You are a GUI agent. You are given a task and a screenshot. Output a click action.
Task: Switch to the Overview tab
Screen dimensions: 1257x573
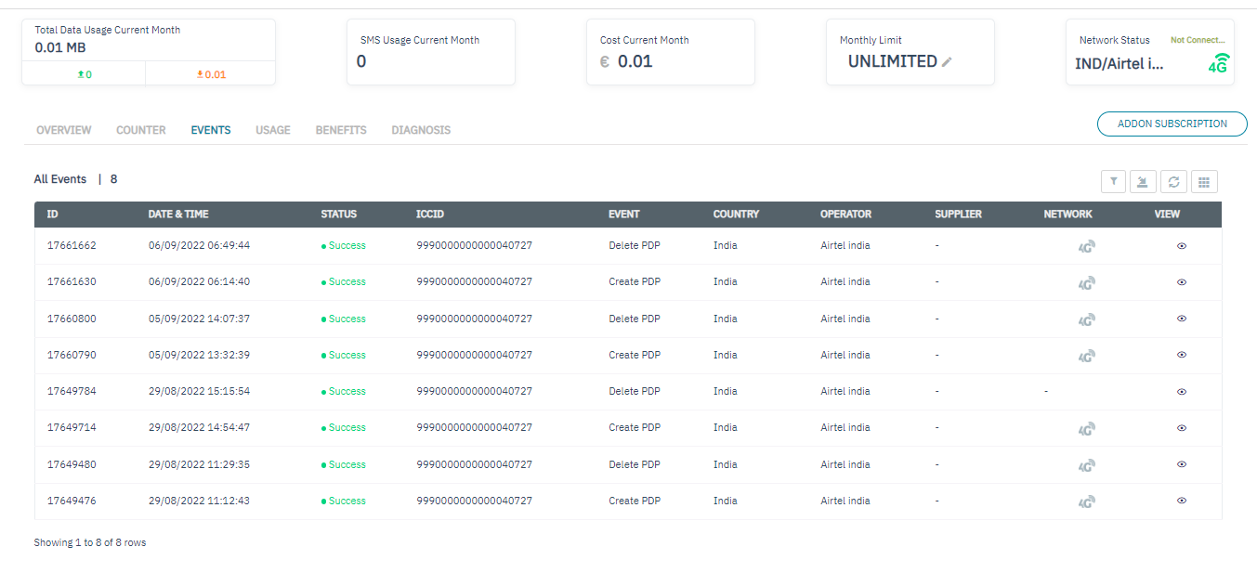[x=63, y=130]
